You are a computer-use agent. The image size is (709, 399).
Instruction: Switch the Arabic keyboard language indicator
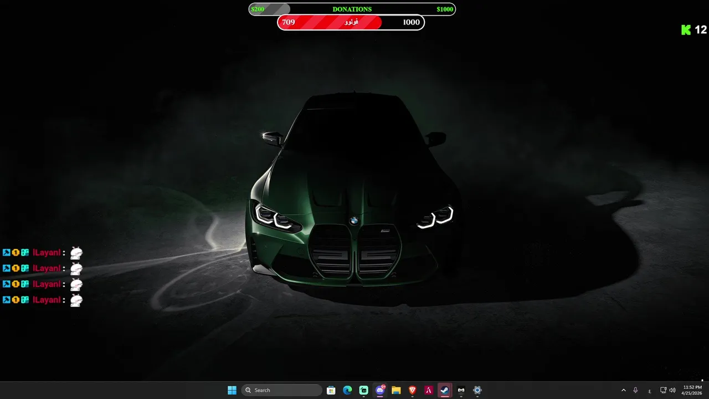point(649,391)
